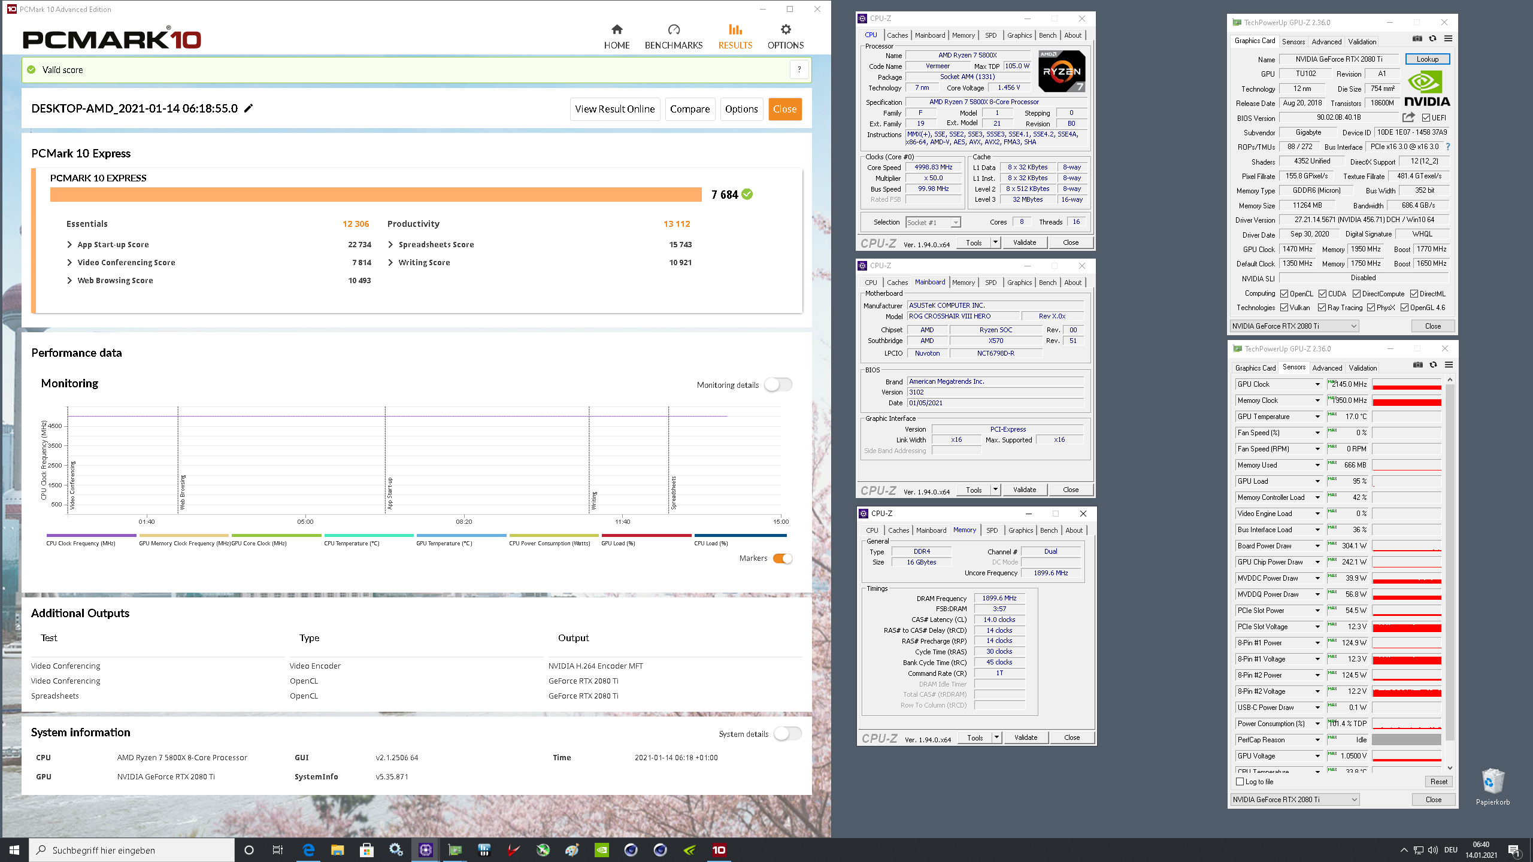This screenshot has height=862, width=1533.
Task: Expand Web Browsing Score row
Action: [69, 280]
